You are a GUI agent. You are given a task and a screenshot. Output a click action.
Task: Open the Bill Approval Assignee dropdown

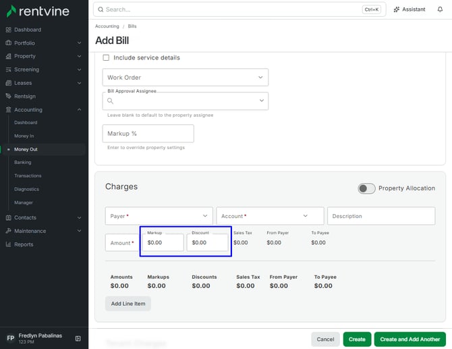point(186,101)
